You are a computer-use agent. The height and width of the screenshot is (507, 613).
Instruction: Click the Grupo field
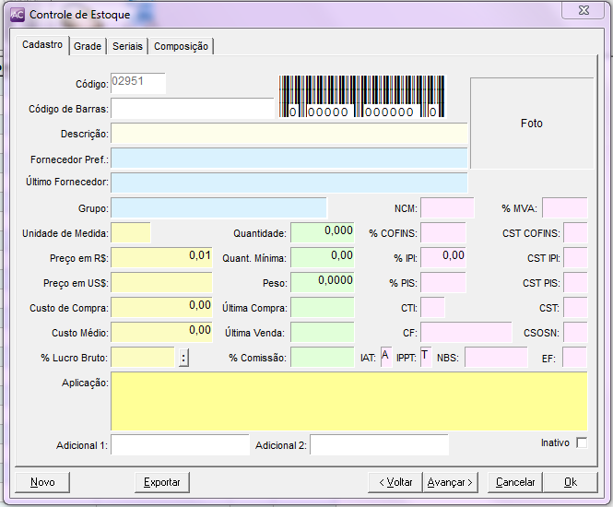tap(218, 208)
